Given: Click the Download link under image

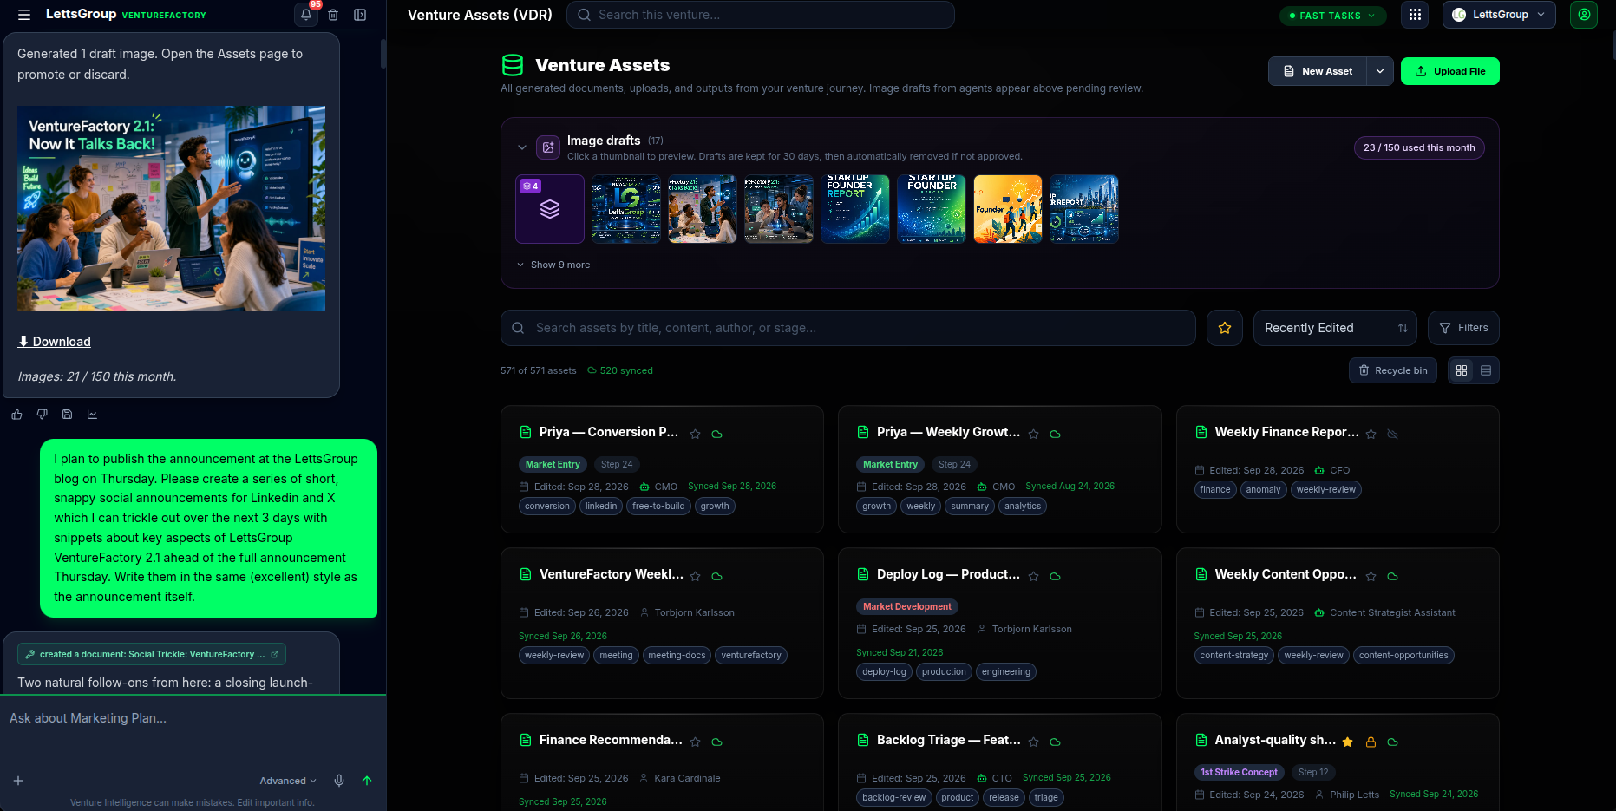Looking at the screenshot, I should click(x=54, y=342).
